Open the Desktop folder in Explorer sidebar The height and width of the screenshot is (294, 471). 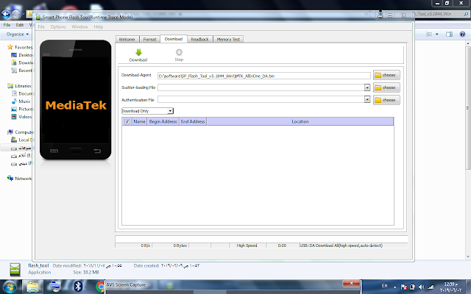21,55
